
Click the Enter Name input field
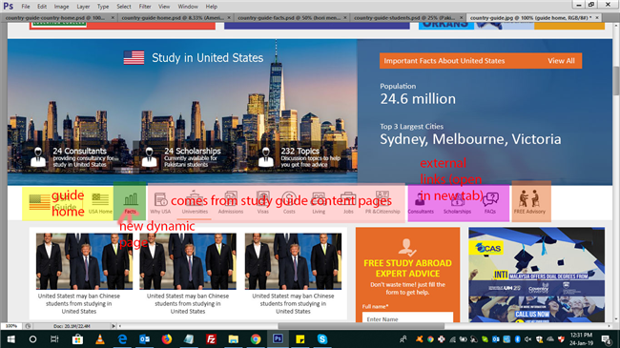[407, 317]
